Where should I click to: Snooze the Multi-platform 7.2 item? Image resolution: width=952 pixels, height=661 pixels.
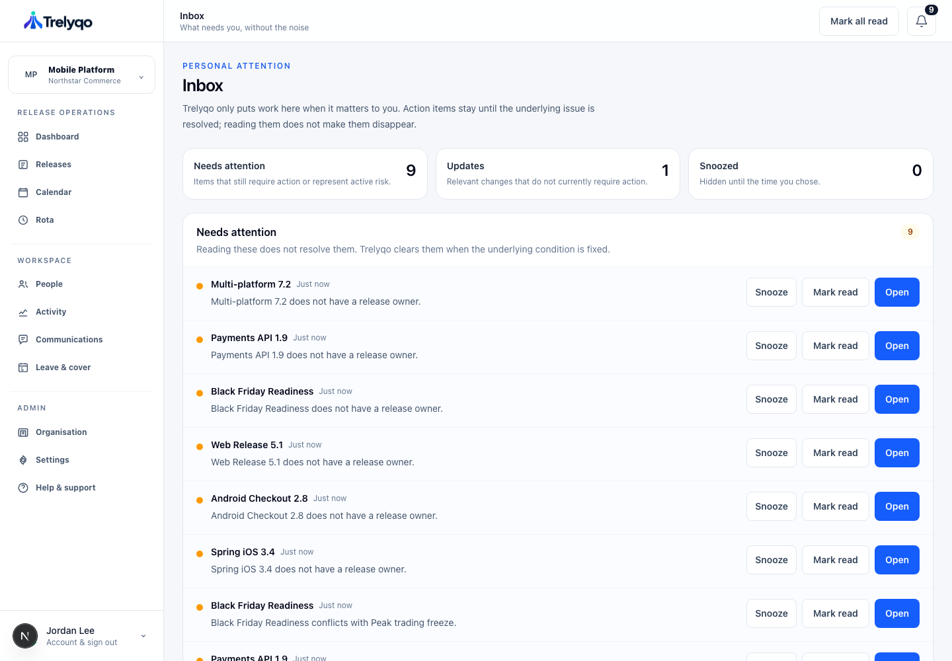(x=772, y=292)
